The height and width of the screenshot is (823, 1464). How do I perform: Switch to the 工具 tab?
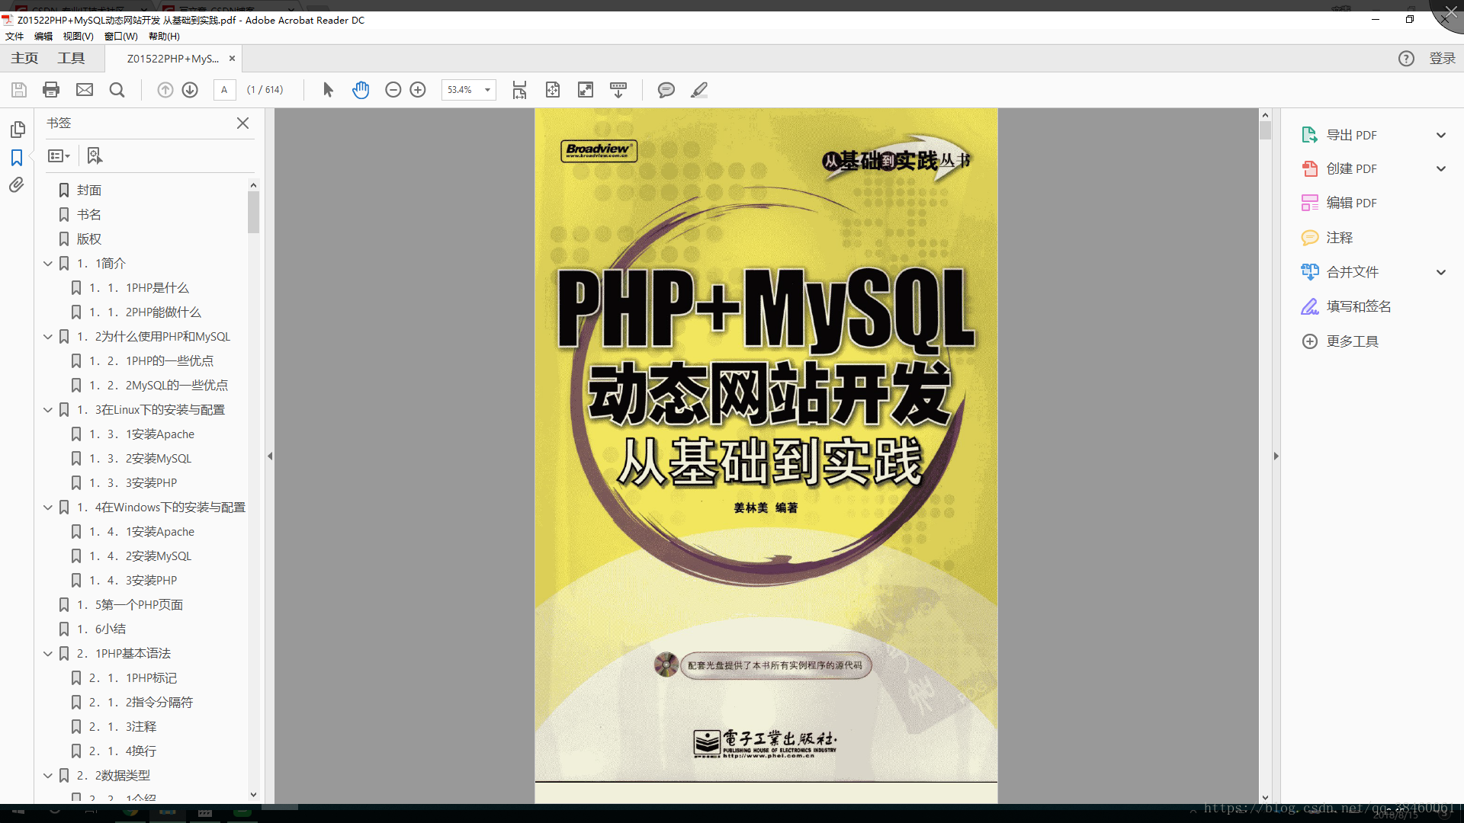[71, 58]
